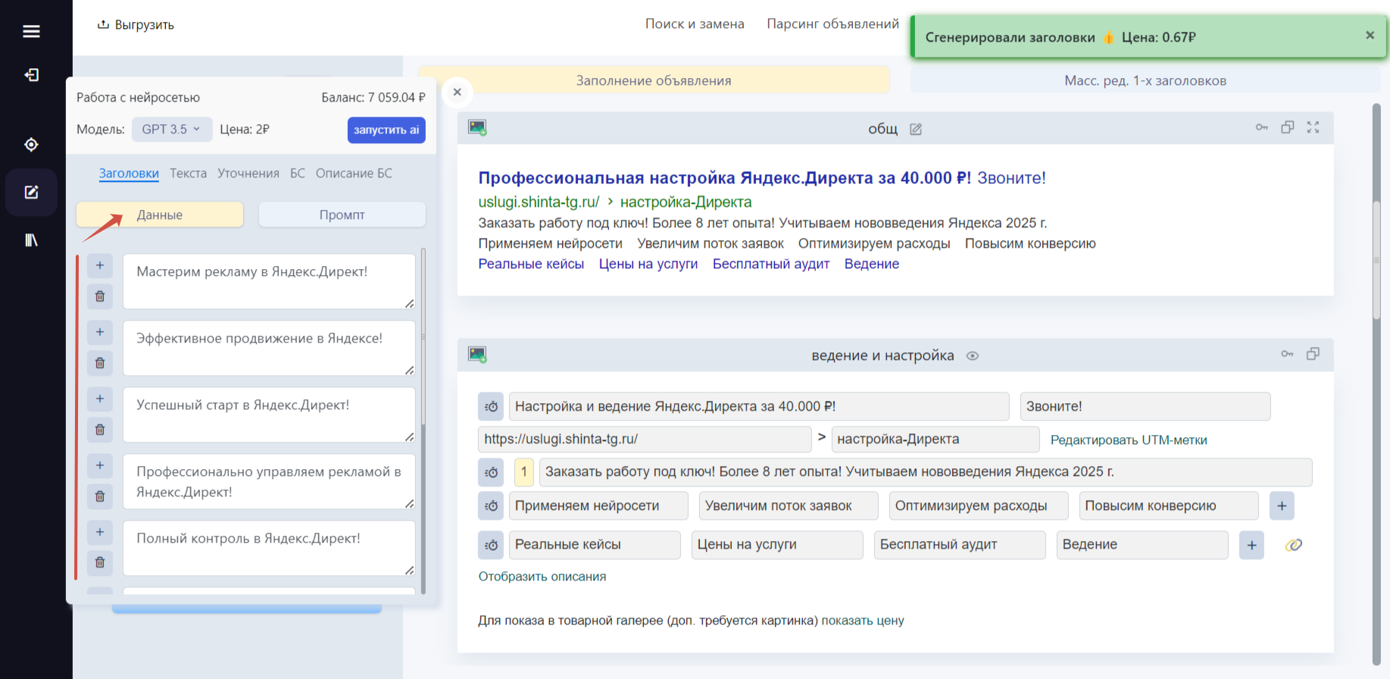Open the GPT 3.5 model dropdown
This screenshot has height=679, width=1390.
(171, 130)
